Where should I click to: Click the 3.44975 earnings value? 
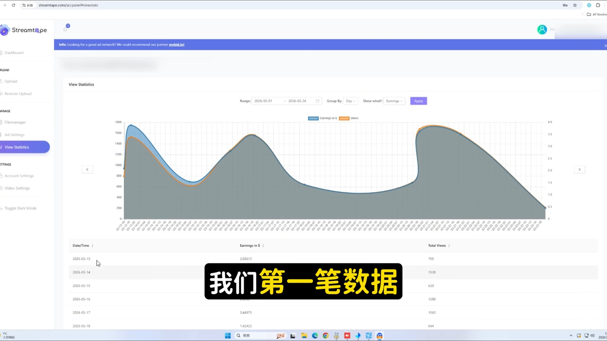(x=246, y=313)
